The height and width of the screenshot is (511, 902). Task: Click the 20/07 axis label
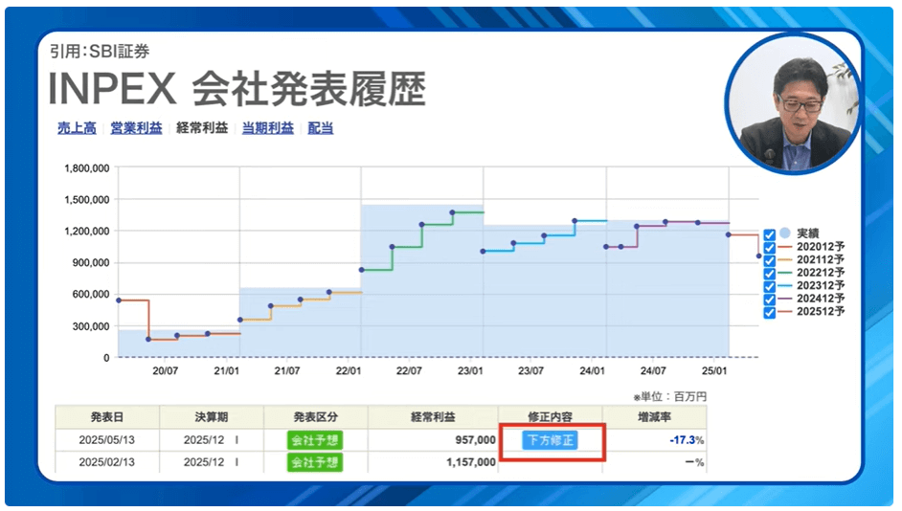(x=165, y=371)
